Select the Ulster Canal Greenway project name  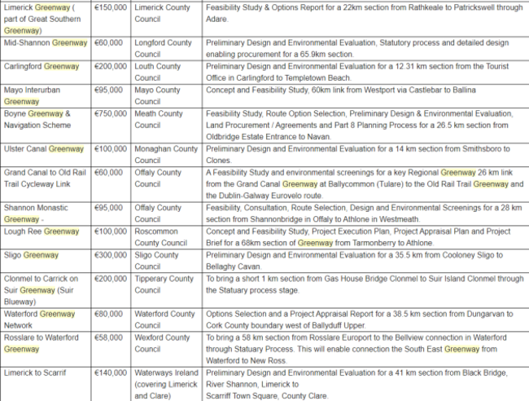[44, 149]
